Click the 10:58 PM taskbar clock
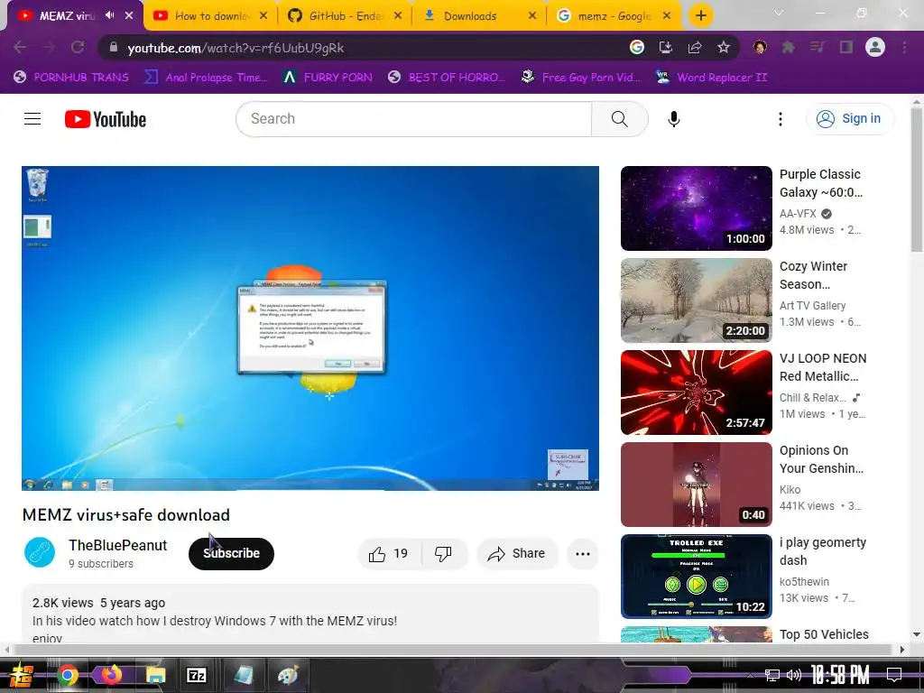Screen dimensions: 924x693 click(x=840, y=675)
